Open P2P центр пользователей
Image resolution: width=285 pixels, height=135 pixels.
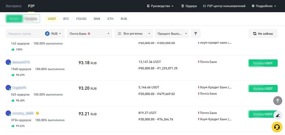coord(224,6)
